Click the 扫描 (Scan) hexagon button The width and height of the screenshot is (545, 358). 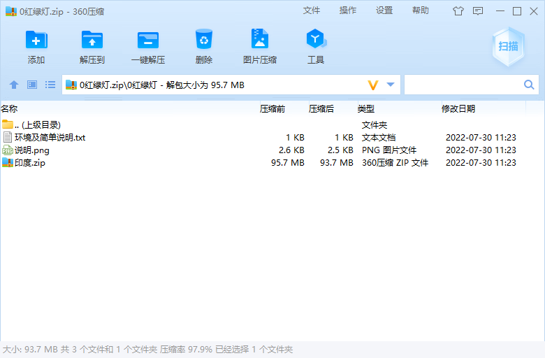(x=508, y=46)
